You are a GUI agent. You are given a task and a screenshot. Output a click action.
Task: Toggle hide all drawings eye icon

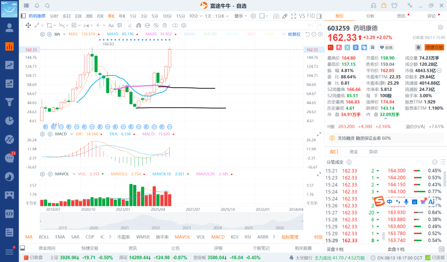[x=156, y=25]
